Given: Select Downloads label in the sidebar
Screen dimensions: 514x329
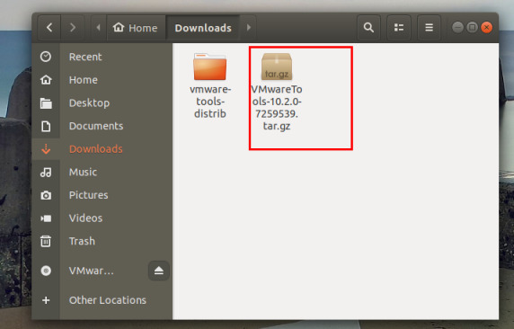Looking at the screenshot, I should [x=96, y=149].
